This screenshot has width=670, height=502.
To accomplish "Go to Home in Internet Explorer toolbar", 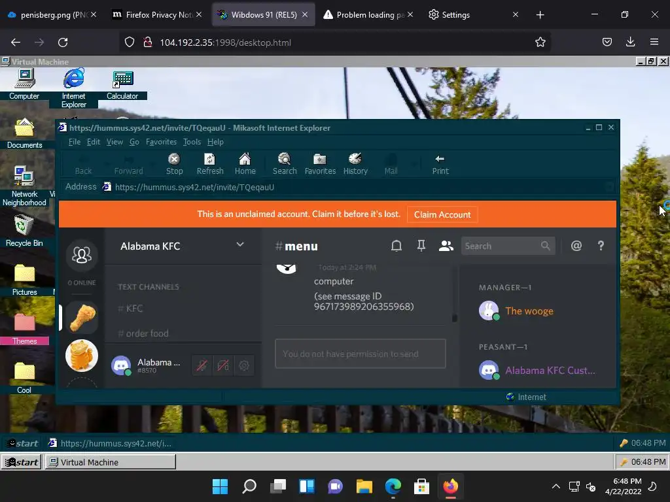I will [x=245, y=164].
